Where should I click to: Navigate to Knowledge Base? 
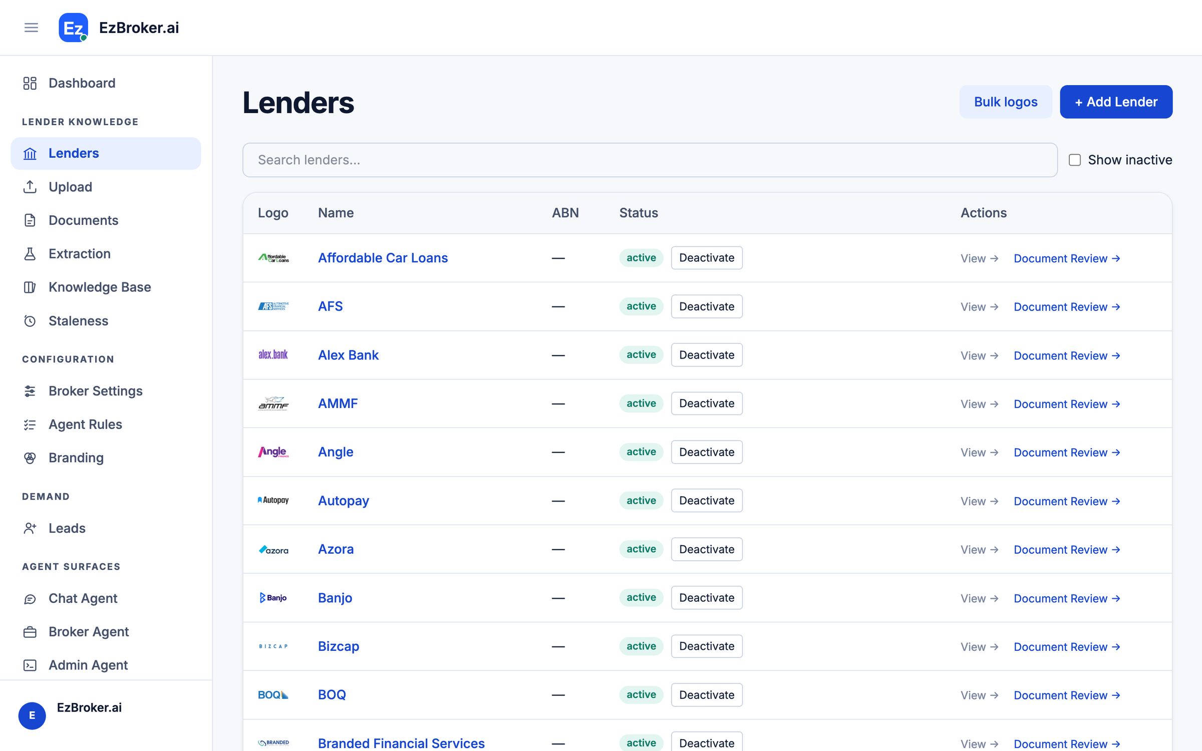[x=106, y=287]
